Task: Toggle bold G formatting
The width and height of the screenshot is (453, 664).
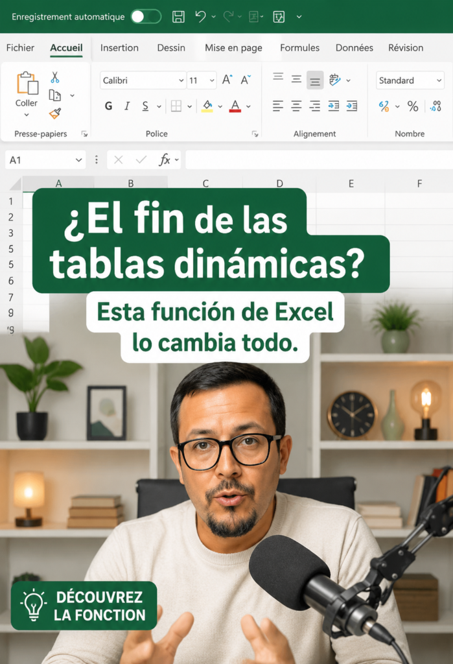Action: [109, 106]
